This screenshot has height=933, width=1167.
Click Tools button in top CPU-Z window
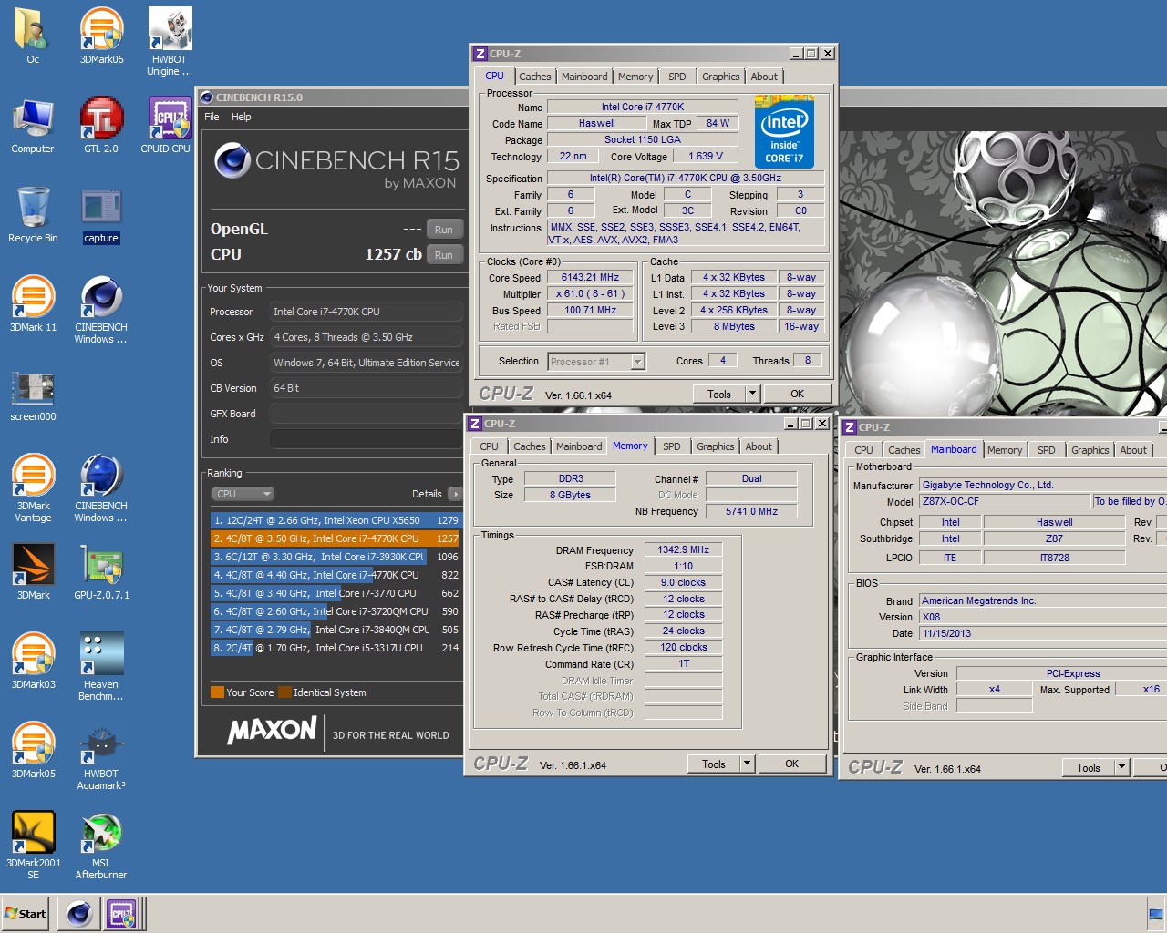[719, 395]
